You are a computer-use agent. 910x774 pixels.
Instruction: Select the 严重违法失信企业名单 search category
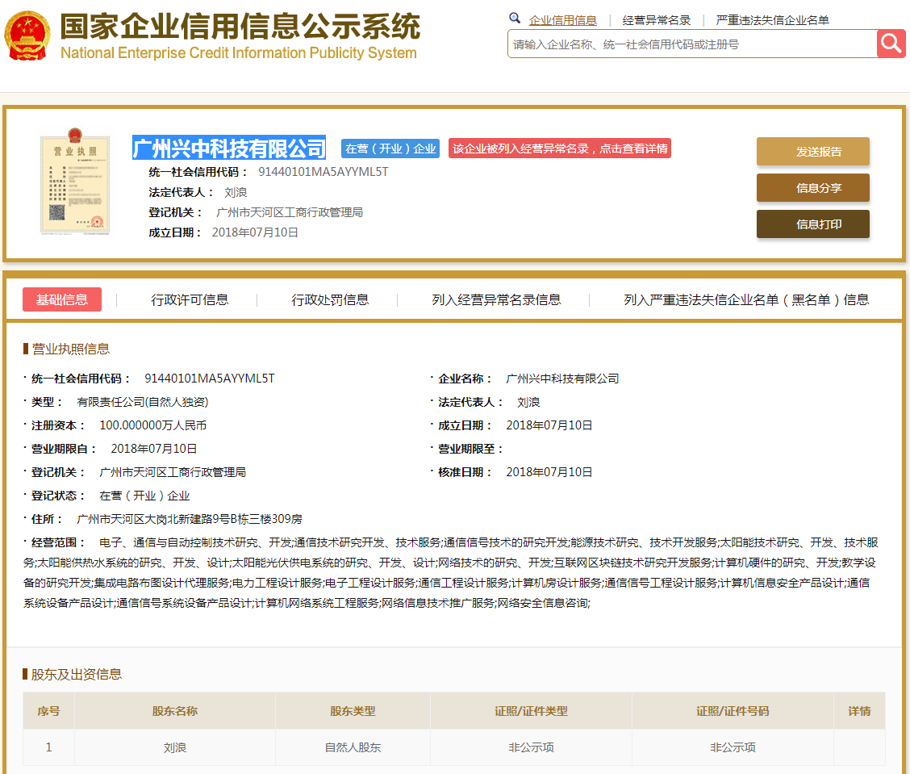[x=772, y=20]
